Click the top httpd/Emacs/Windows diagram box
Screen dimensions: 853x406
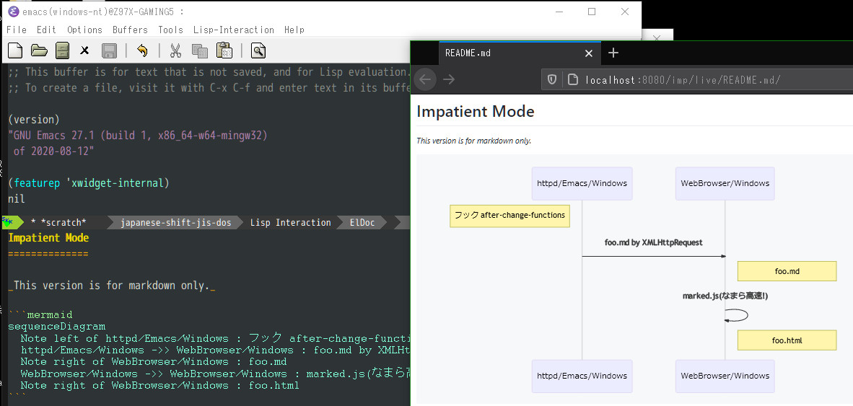click(x=582, y=183)
